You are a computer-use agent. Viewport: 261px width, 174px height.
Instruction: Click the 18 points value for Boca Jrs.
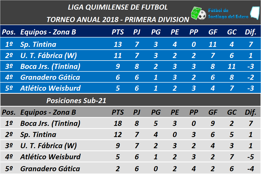click(118, 124)
